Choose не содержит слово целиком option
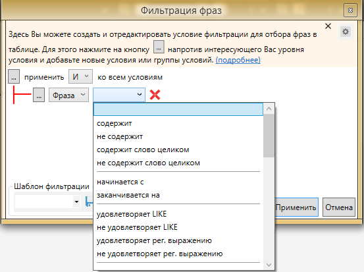 tap(148, 163)
